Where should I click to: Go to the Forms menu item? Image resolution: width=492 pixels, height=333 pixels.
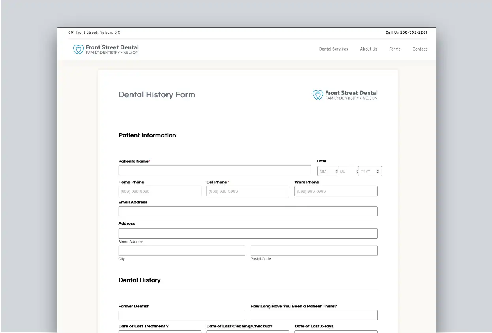pyautogui.click(x=395, y=49)
